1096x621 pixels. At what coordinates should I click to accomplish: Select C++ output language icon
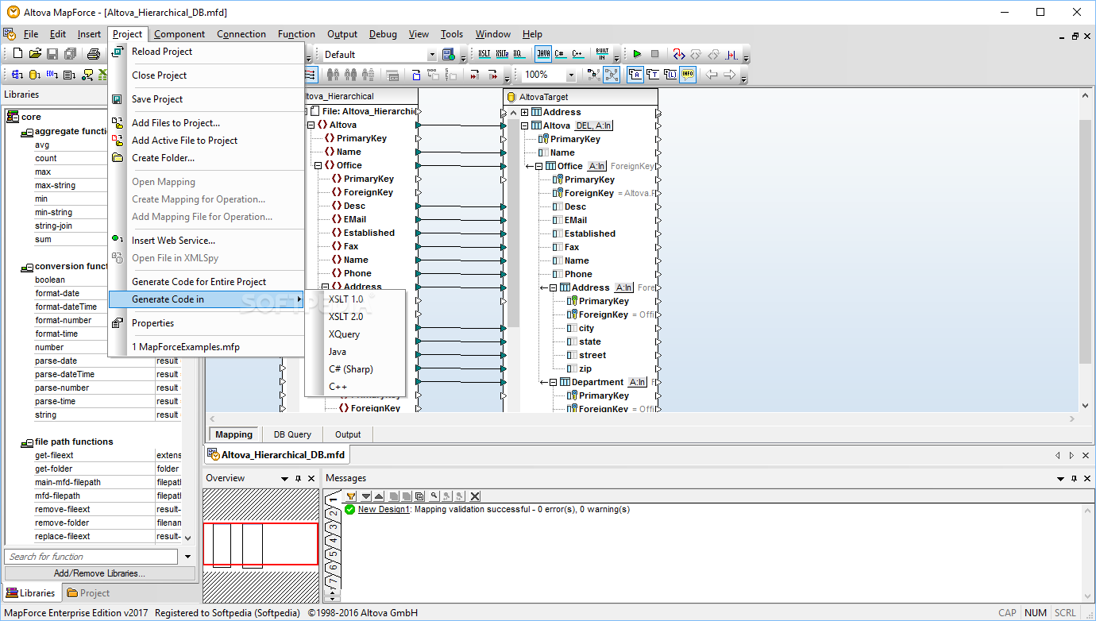[x=578, y=54]
